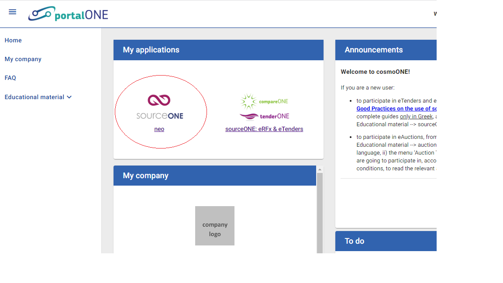Click the portalONE logo
Image resolution: width=503 pixels, height=283 pixels.
pyautogui.click(x=68, y=14)
